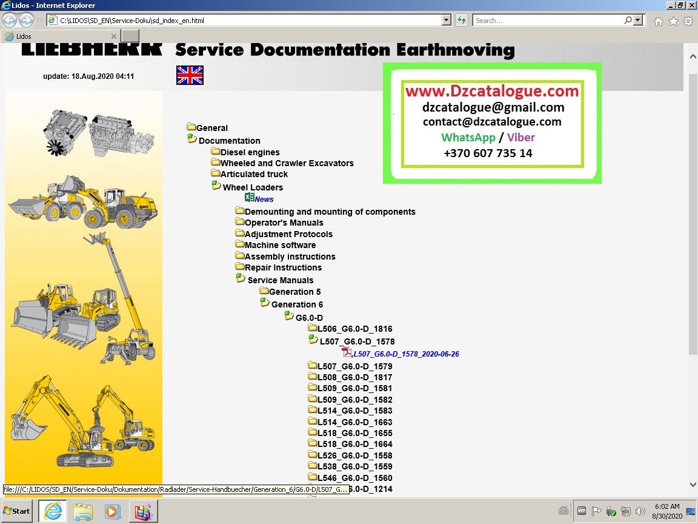Expand the L514_G6.0-D_1583 folder

pos(355,411)
